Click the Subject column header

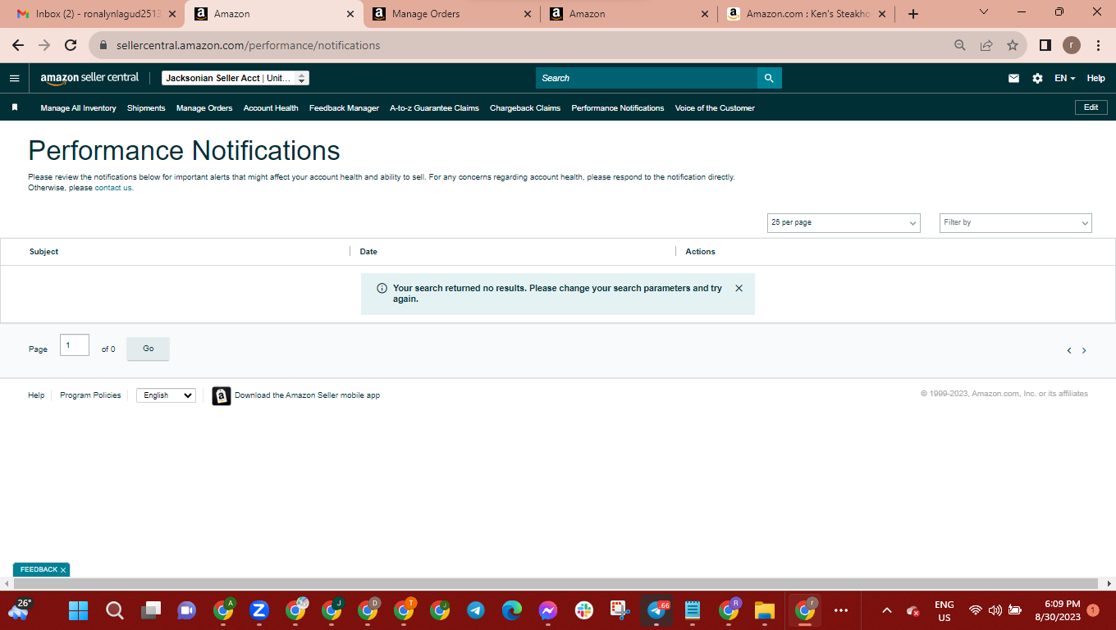pyautogui.click(x=43, y=252)
